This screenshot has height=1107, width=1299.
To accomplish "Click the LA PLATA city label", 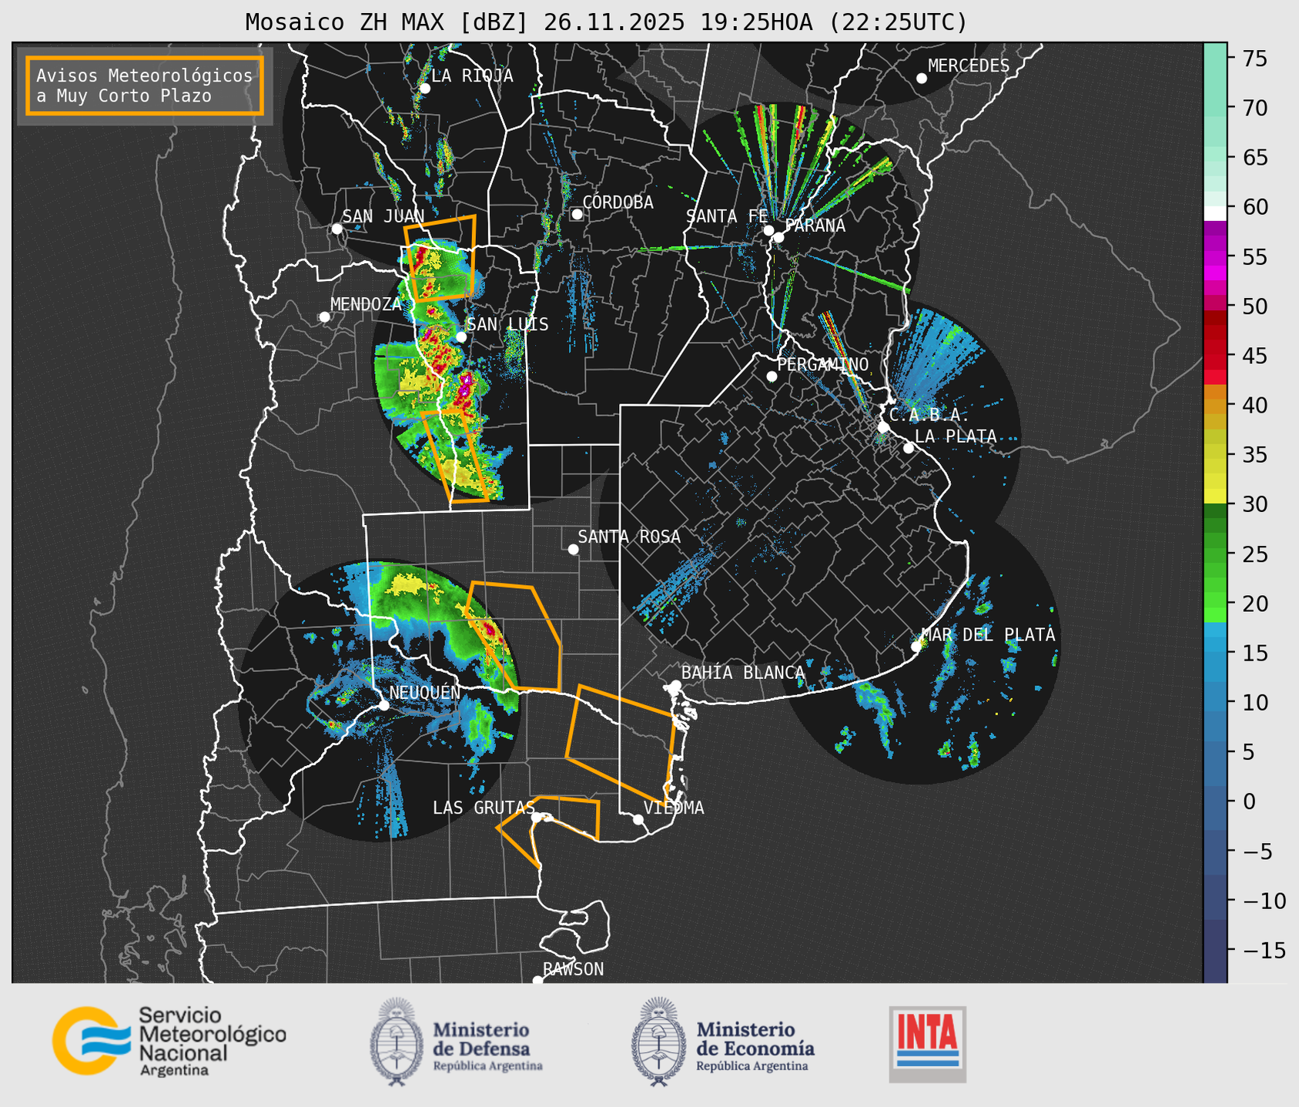I will 956,436.
